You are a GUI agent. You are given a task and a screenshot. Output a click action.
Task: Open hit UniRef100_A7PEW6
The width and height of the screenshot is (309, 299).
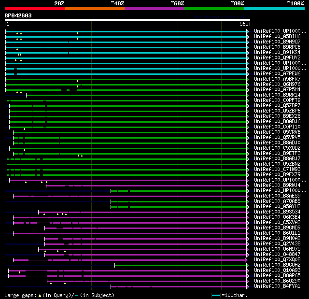pyautogui.click(x=277, y=74)
